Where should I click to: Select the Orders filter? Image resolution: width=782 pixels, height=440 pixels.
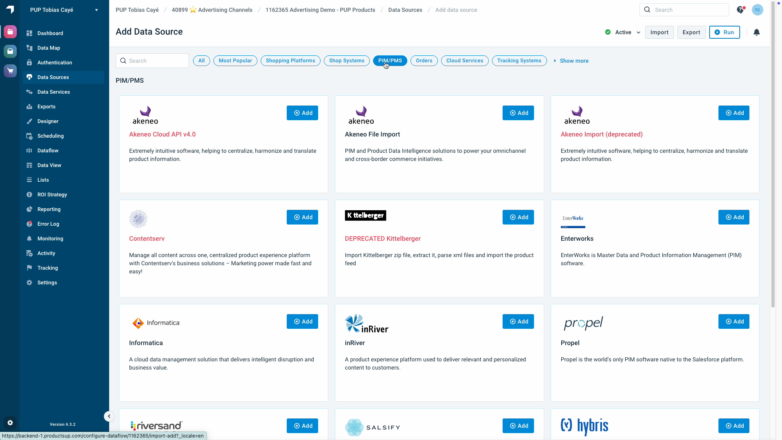click(x=424, y=61)
